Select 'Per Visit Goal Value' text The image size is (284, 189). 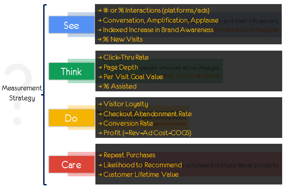[130, 77]
